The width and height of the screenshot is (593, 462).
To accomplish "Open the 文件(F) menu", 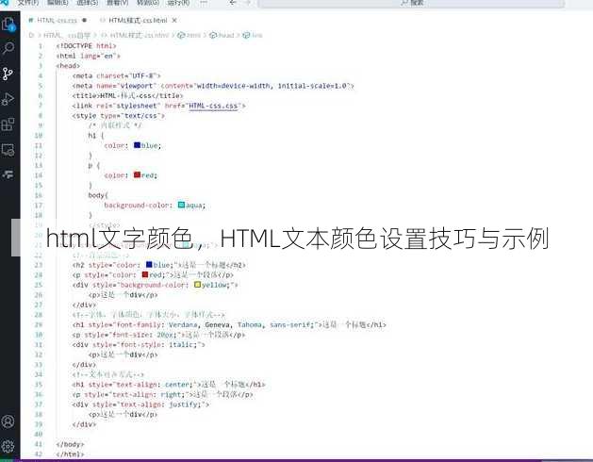I will (28, 3).
